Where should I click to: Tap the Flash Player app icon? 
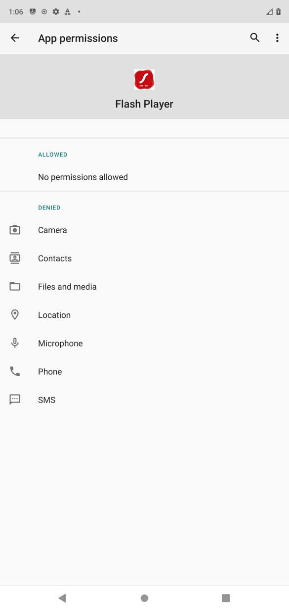click(144, 79)
